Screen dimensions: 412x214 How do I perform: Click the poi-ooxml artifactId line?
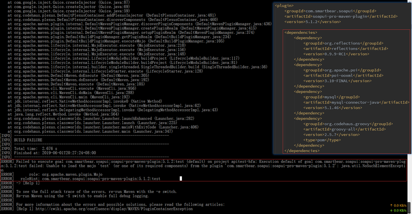pyautogui.click(x=343, y=75)
